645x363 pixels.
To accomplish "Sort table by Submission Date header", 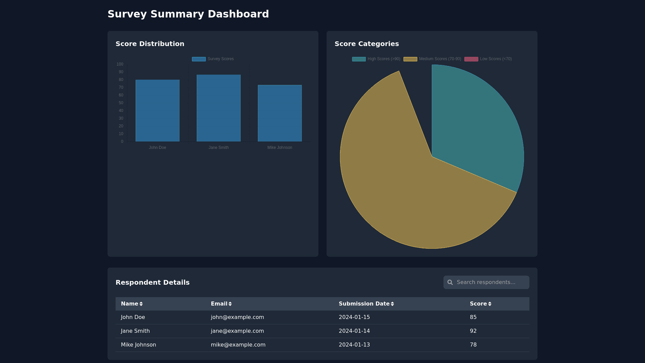I will click(364, 304).
